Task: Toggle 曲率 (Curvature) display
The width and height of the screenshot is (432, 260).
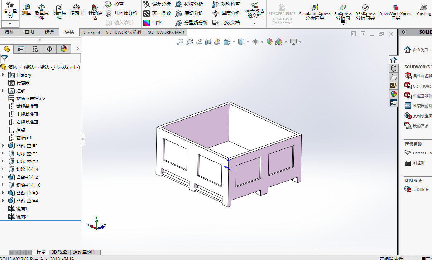Action: (x=153, y=23)
